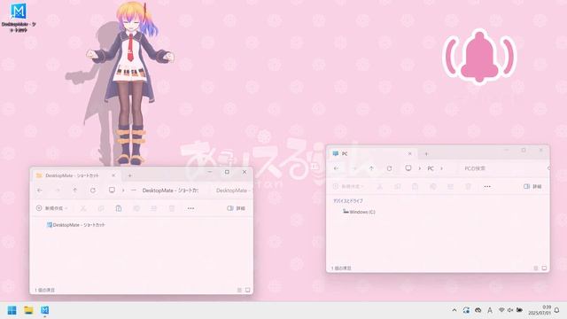Image resolution: width=567 pixels, height=319 pixels.
Task: Click Cut icon in DesktopMate window toolbar
Action: tap(83, 208)
